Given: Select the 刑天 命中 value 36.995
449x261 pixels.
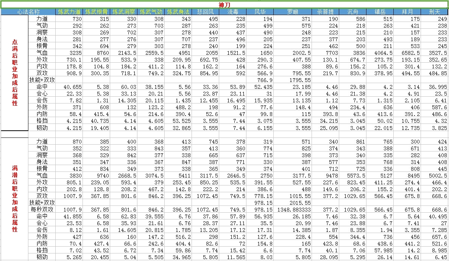Looking at the screenshot, I should tap(434, 87).
